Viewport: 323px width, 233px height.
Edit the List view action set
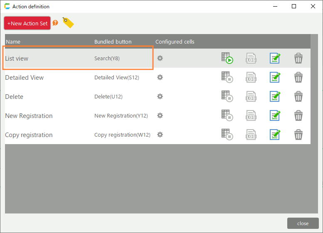click(x=275, y=58)
